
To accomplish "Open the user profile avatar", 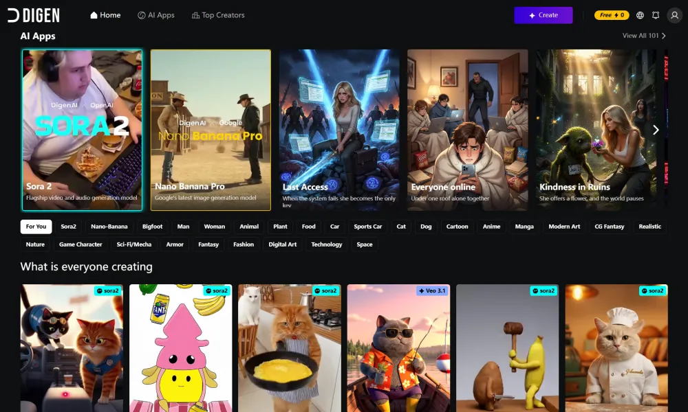I will coord(675,15).
